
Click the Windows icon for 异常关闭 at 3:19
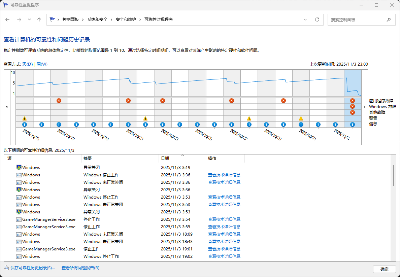coord(19,168)
